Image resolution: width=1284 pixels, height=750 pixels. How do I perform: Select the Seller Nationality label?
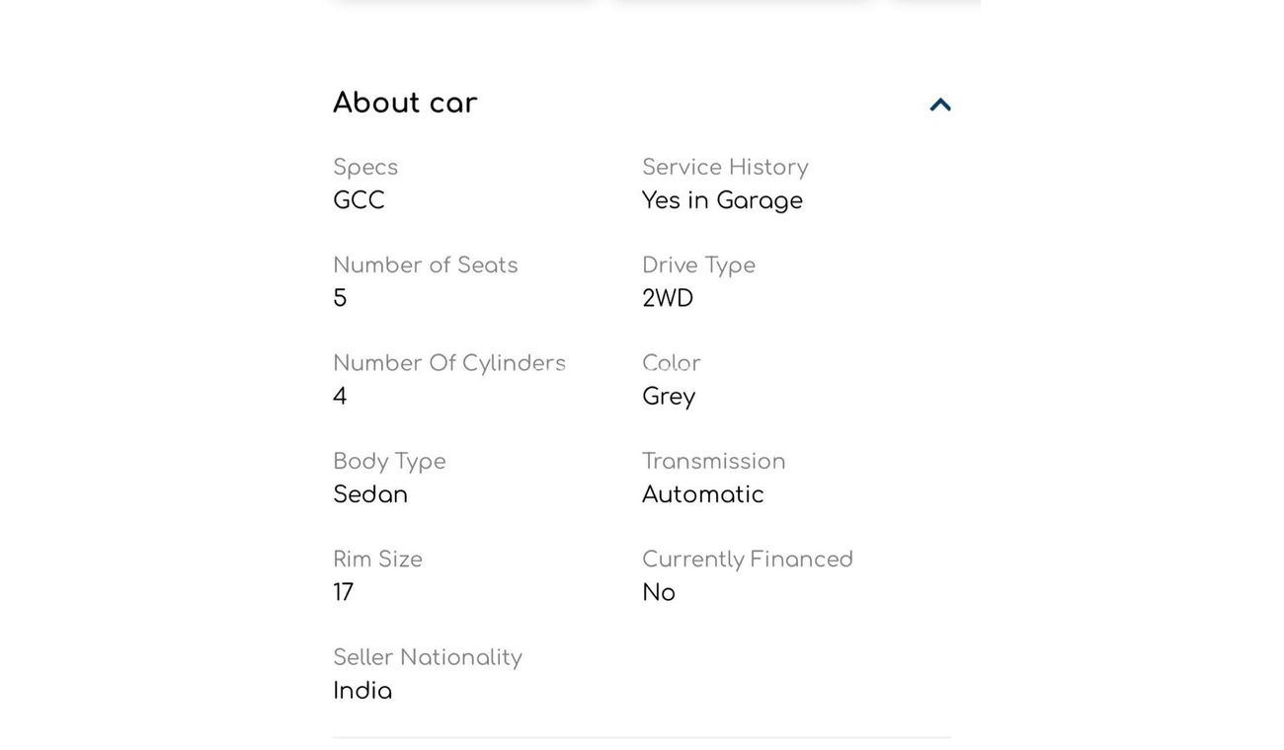coord(427,657)
